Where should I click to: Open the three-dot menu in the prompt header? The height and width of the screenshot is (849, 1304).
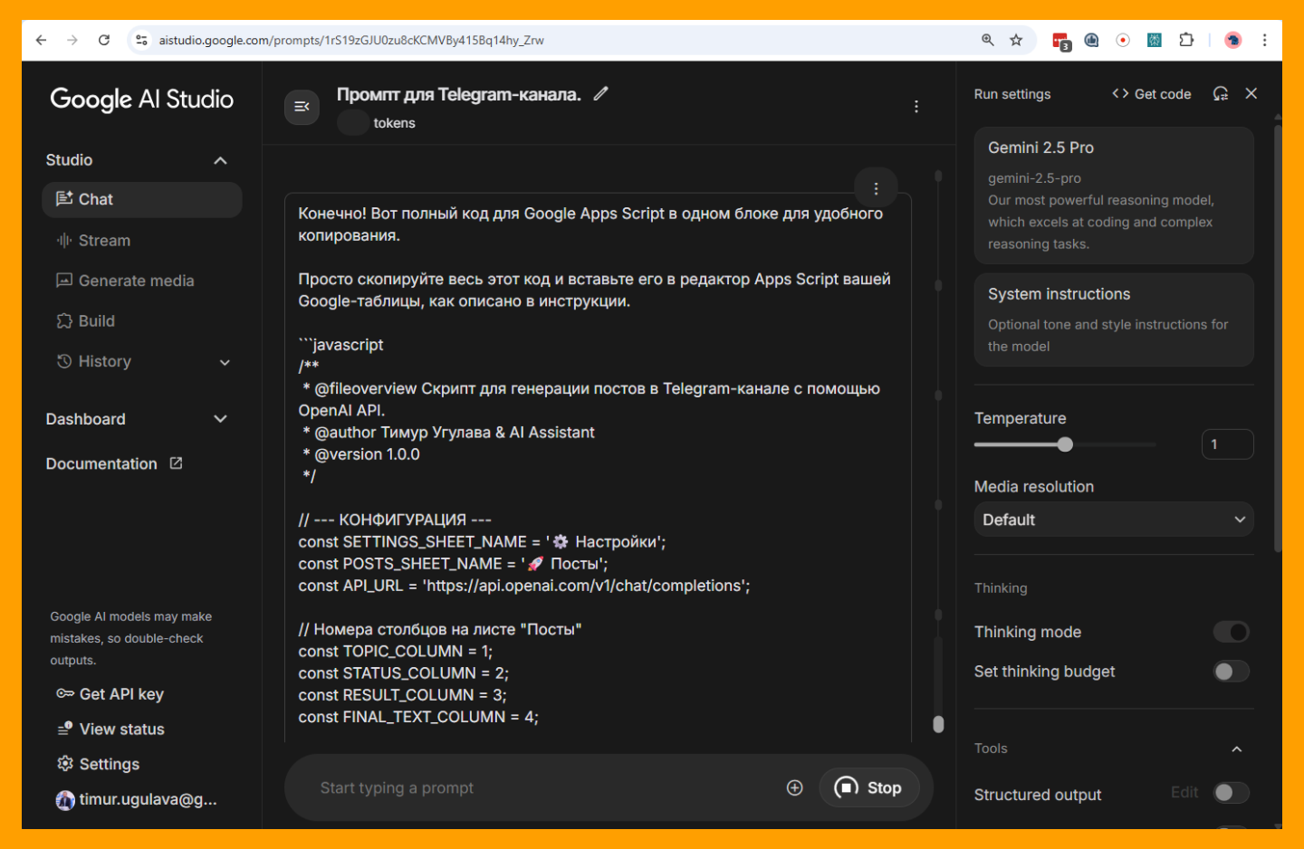pos(916,107)
